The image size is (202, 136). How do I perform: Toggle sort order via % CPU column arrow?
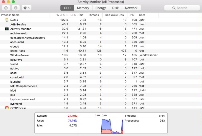coord(67,15)
